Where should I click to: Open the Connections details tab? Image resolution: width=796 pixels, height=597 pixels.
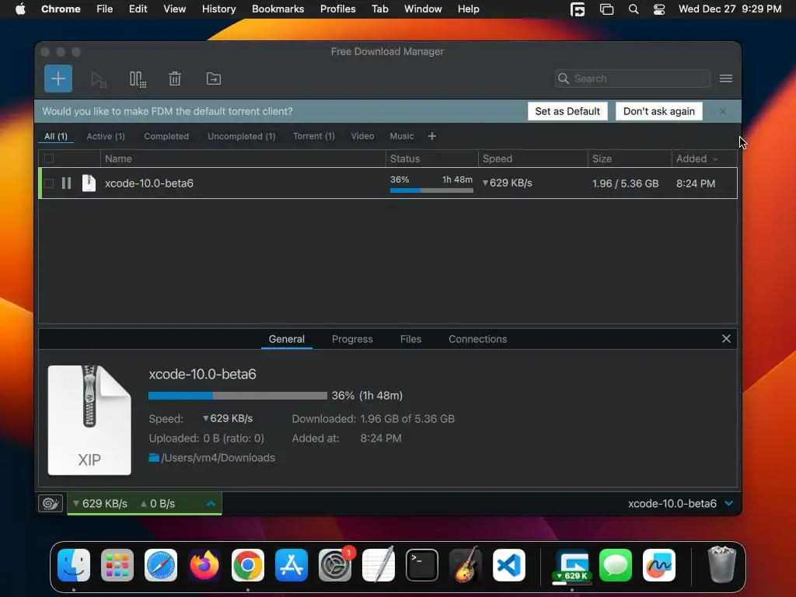click(x=478, y=339)
